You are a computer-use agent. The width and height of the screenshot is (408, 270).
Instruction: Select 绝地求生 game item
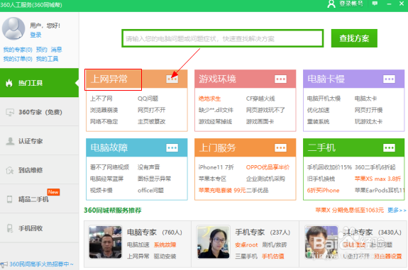coord(209,99)
